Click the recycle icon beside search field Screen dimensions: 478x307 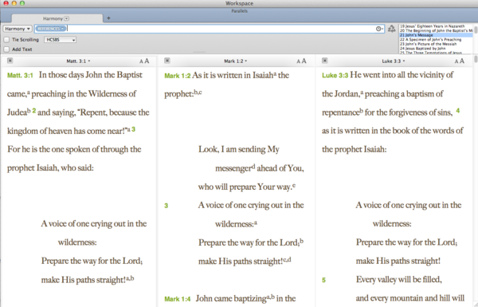click(x=392, y=29)
